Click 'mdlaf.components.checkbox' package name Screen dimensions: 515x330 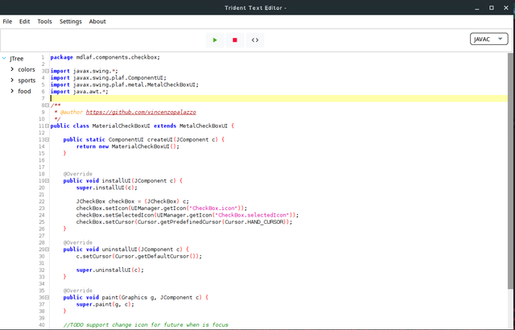click(x=117, y=57)
